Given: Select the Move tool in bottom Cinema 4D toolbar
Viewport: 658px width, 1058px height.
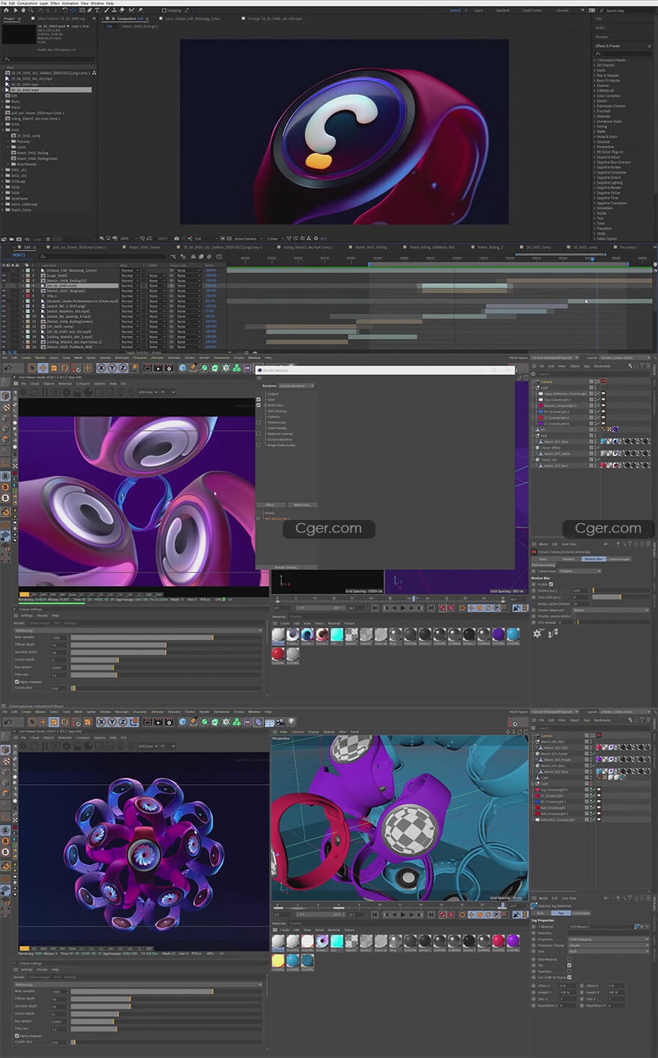Looking at the screenshot, I should 43,722.
